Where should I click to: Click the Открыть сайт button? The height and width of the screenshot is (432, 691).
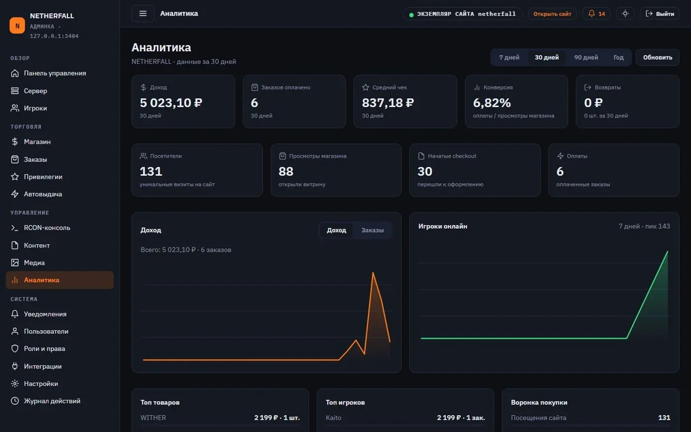click(552, 14)
